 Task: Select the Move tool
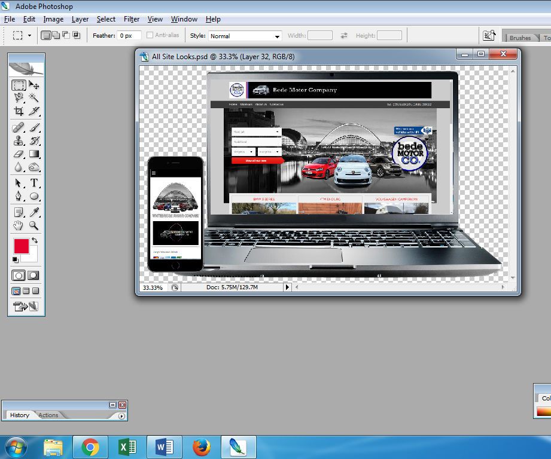click(x=34, y=85)
